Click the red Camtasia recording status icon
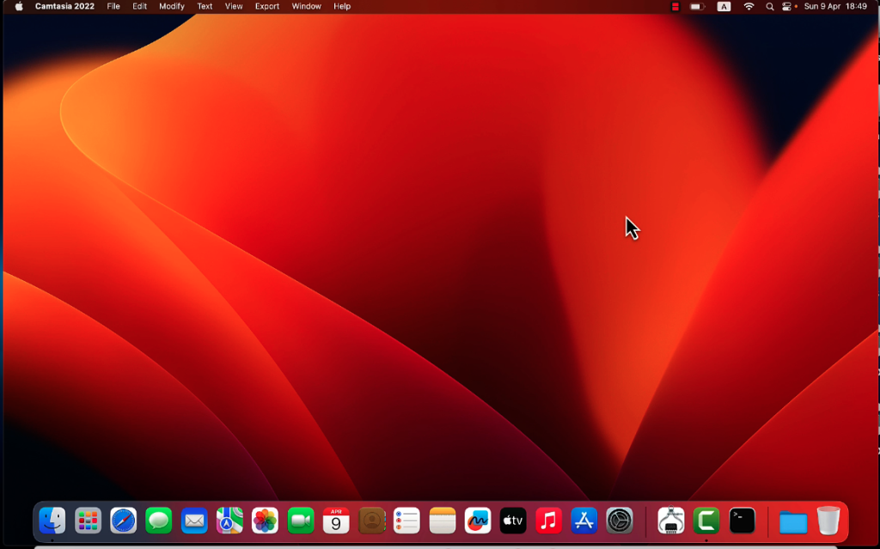Viewport: 880px width, 549px height. pos(675,7)
